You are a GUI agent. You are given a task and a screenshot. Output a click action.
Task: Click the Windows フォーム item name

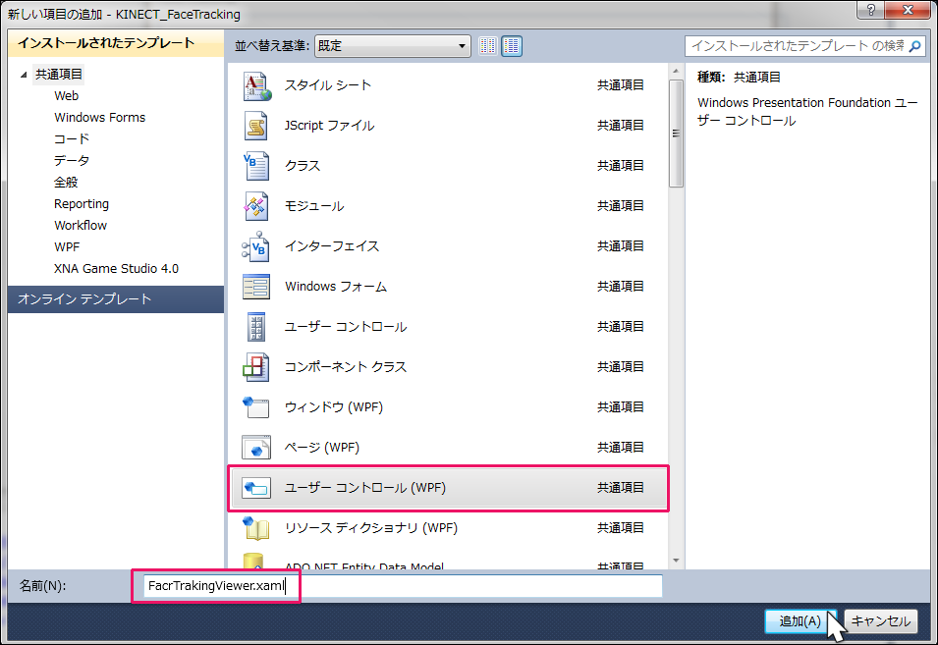click(x=336, y=287)
